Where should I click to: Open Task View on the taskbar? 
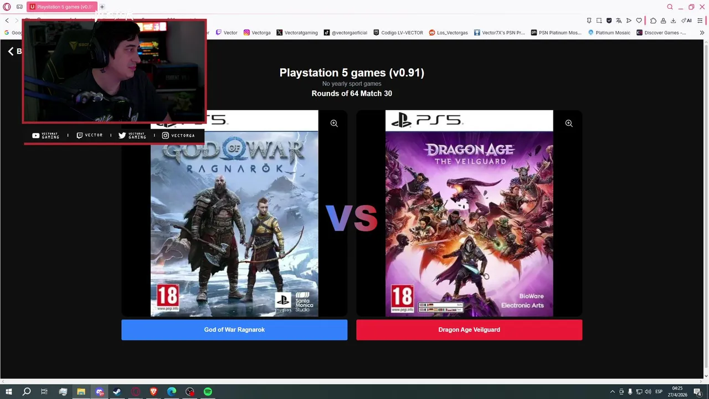44,392
